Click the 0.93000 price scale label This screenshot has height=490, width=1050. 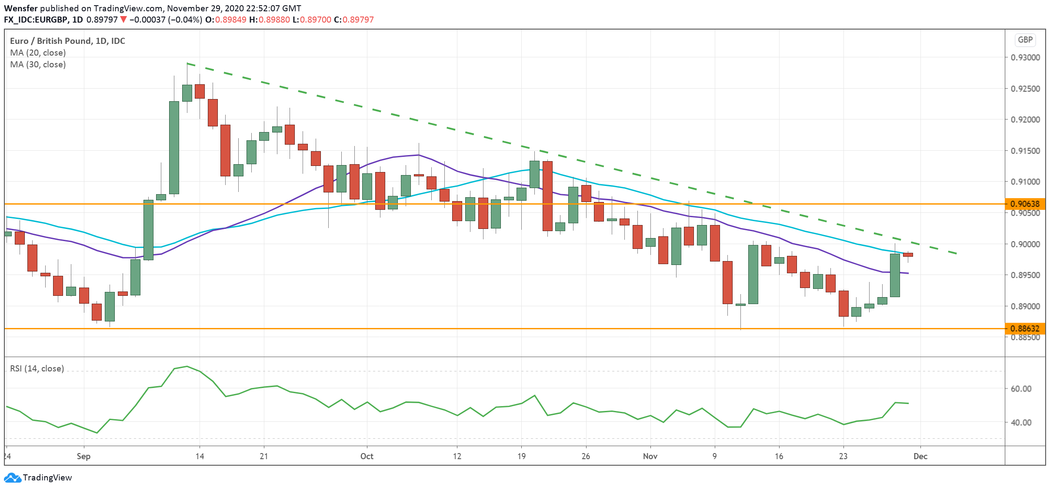click(1025, 57)
